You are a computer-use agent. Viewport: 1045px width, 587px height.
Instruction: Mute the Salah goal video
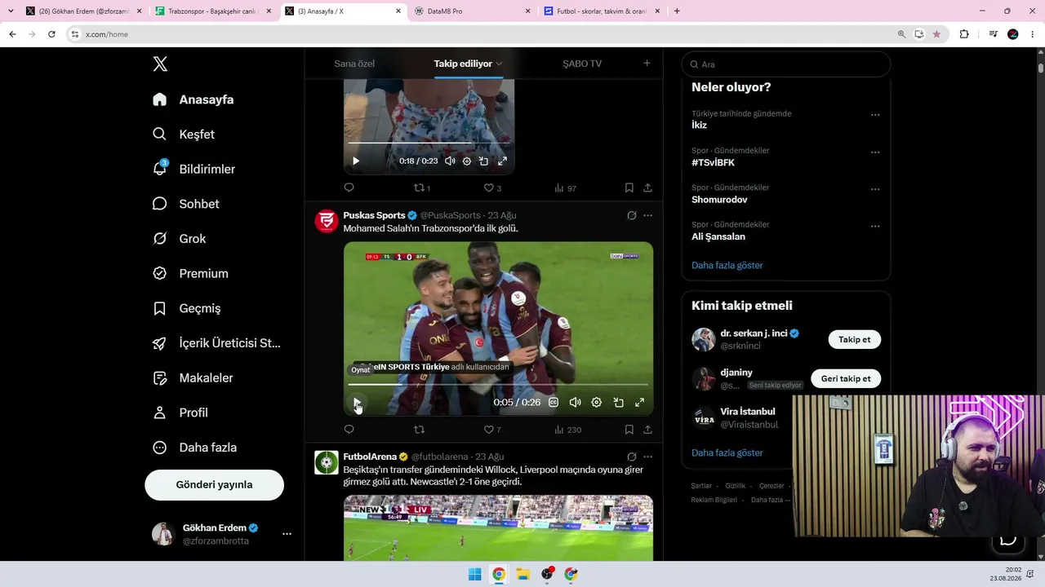point(575,403)
